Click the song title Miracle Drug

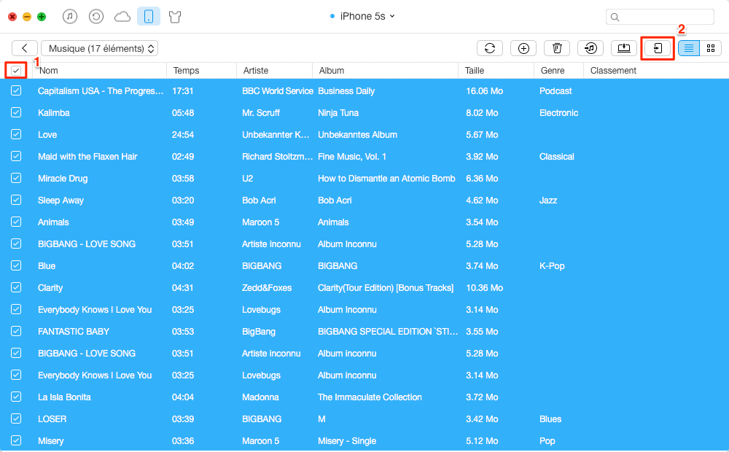point(63,179)
